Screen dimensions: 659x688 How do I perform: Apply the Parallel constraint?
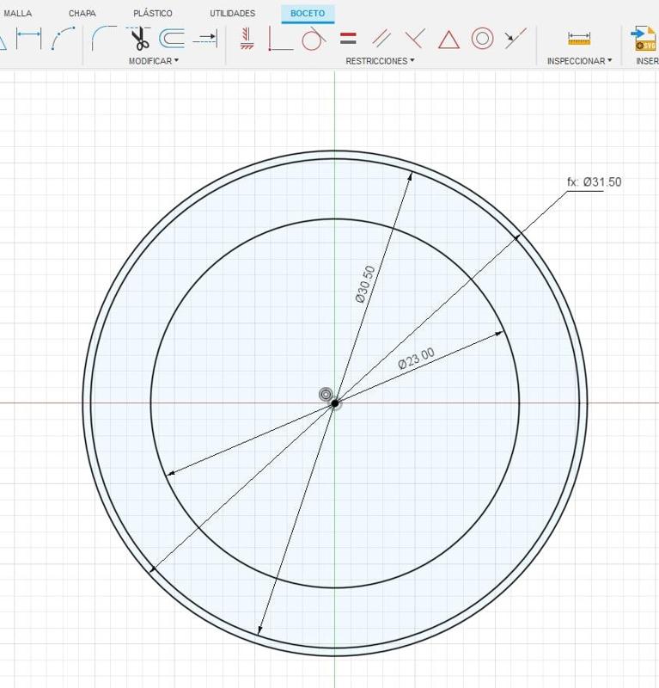pos(381,39)
